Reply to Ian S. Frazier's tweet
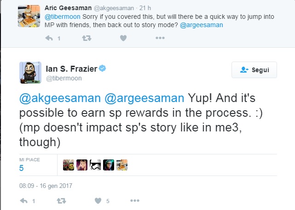The width and height of the screenshot is (295, 210). coord(25,201)
